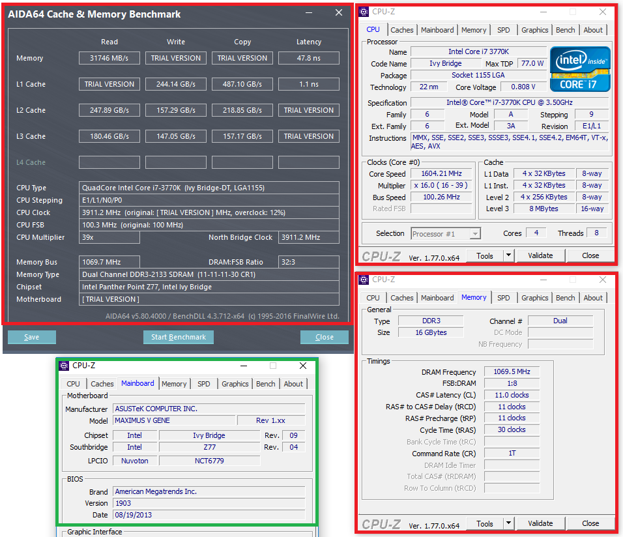The width and height of the screenshot is (623, 537).
Task: Switch to Caches tab in the CPU-Z processor window
Action: [x=402, y=30]
